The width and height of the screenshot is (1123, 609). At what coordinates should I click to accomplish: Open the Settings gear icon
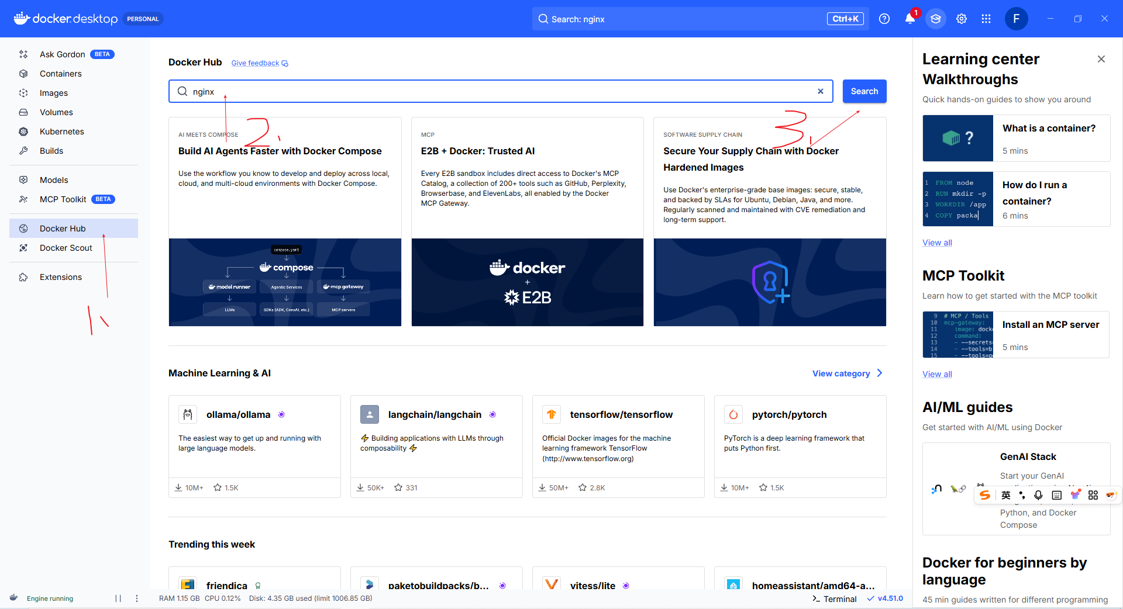tap(962, 19)
